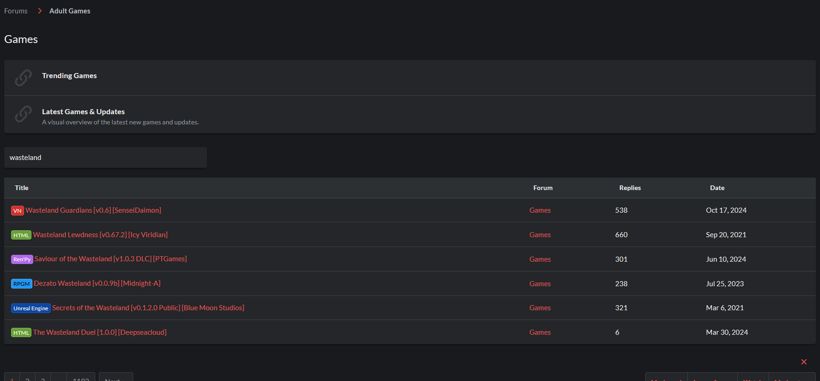Click the date "Mar 6, 2021"

coord(725,307)
